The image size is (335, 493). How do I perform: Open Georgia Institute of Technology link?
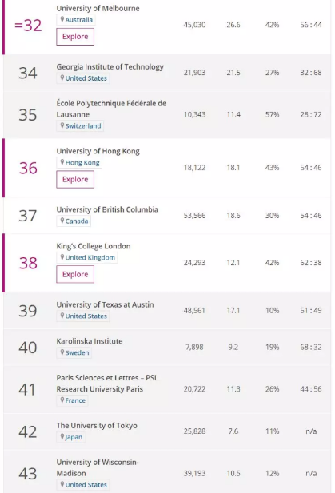tap(110, 67)
